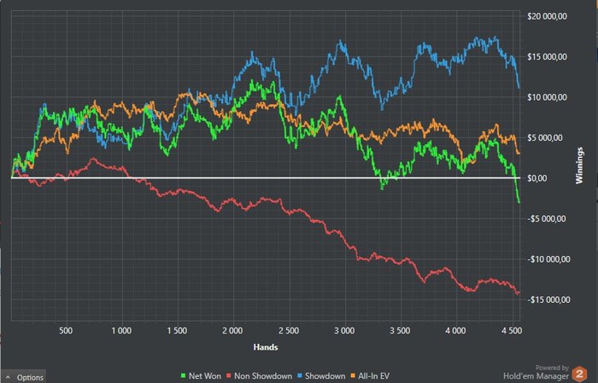This screenshot has width=598, height=383.
Task: Click the blue Showdown swatch
Action: 300,376
